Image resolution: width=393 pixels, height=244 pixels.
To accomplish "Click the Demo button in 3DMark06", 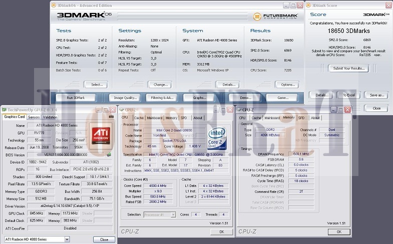I will click(245, 97).
